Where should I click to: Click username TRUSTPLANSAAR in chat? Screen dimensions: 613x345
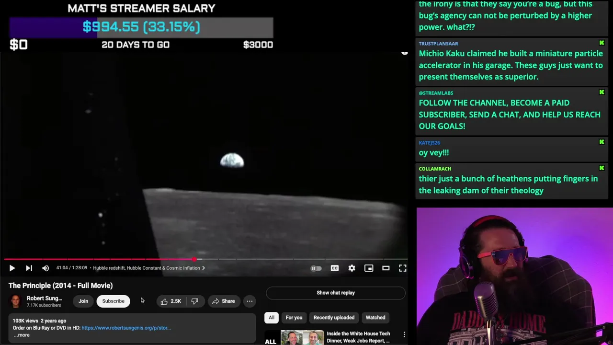pos(438,44)
